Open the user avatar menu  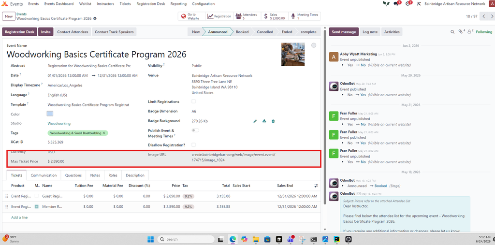point(491,4)
